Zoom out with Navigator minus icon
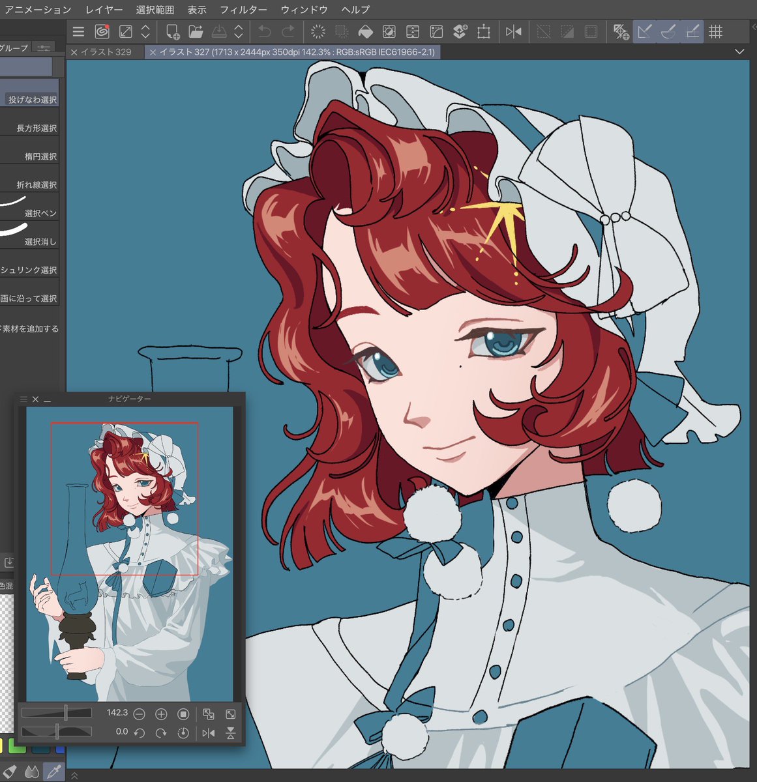 click(139, 714)
